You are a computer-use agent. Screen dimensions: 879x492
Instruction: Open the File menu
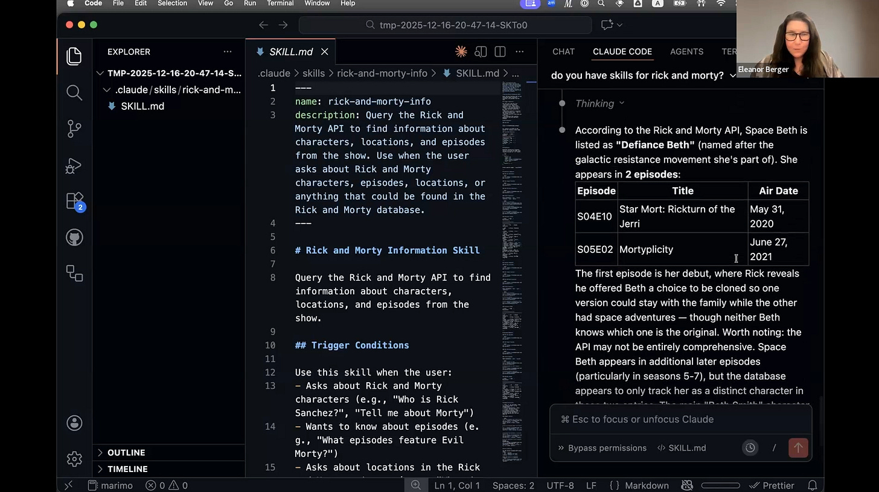point(118,4)
